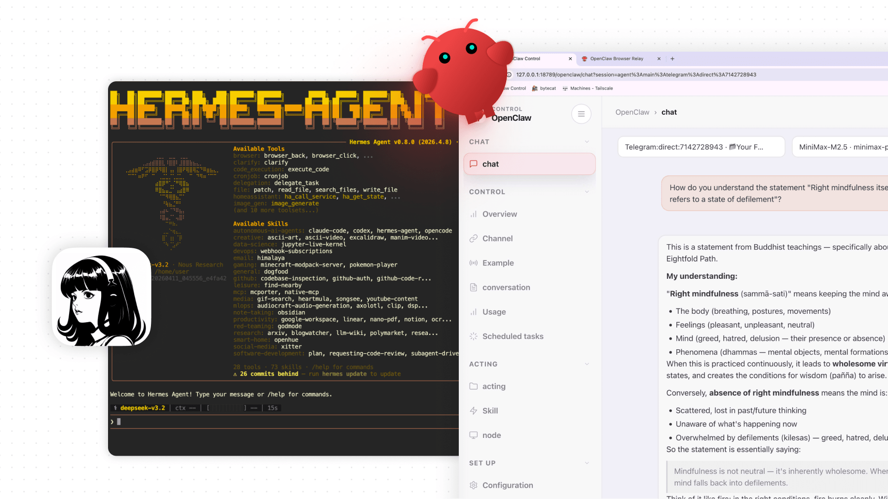This screenshot has height=499, width=888.
Task: Click deepseek-v3.2 in Hermes status bar
Action: (x=143, y=408)
